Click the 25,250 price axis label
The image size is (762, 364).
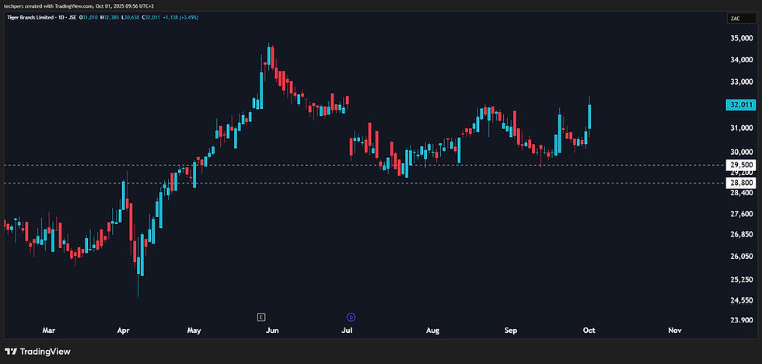click(742, 280)
